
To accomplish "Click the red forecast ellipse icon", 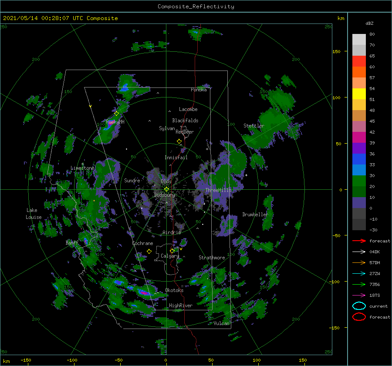I will [x=359, y=317].
